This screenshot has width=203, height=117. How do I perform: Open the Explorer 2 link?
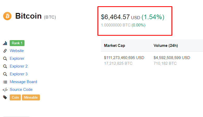[19, 66]
